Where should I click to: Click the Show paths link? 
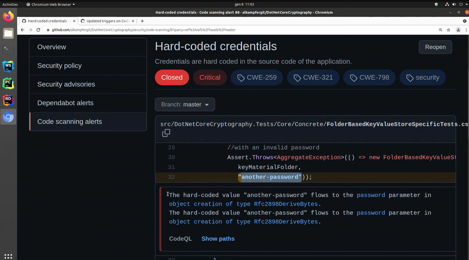218,239
